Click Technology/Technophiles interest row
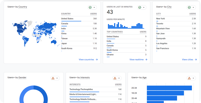 click(95, 89)
